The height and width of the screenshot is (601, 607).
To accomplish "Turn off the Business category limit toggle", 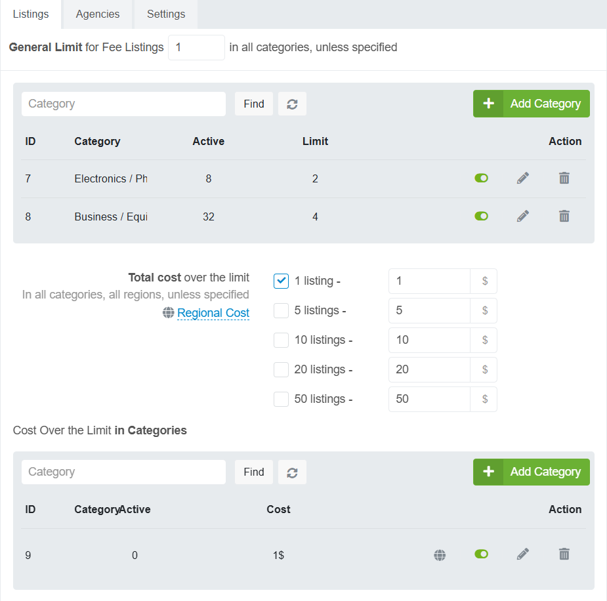I will [481, 216].
